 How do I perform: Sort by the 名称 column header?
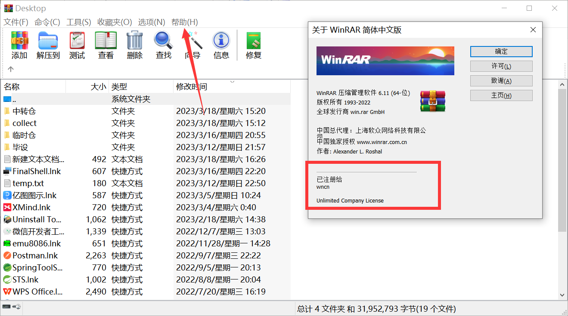[34, 86]
